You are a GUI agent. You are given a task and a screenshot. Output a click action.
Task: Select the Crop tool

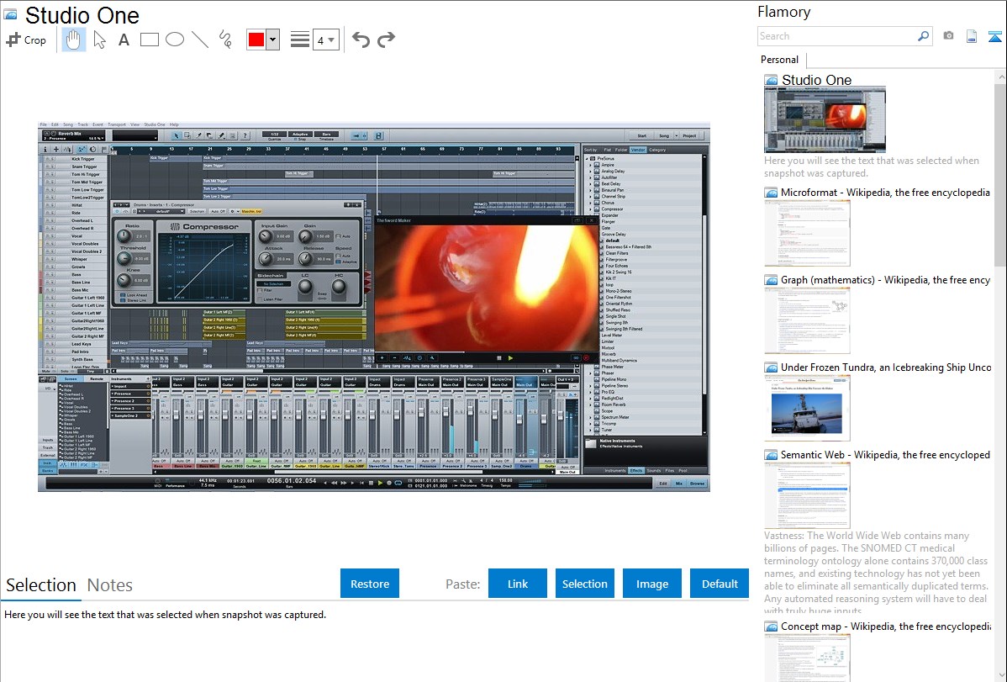click(26, 40)
